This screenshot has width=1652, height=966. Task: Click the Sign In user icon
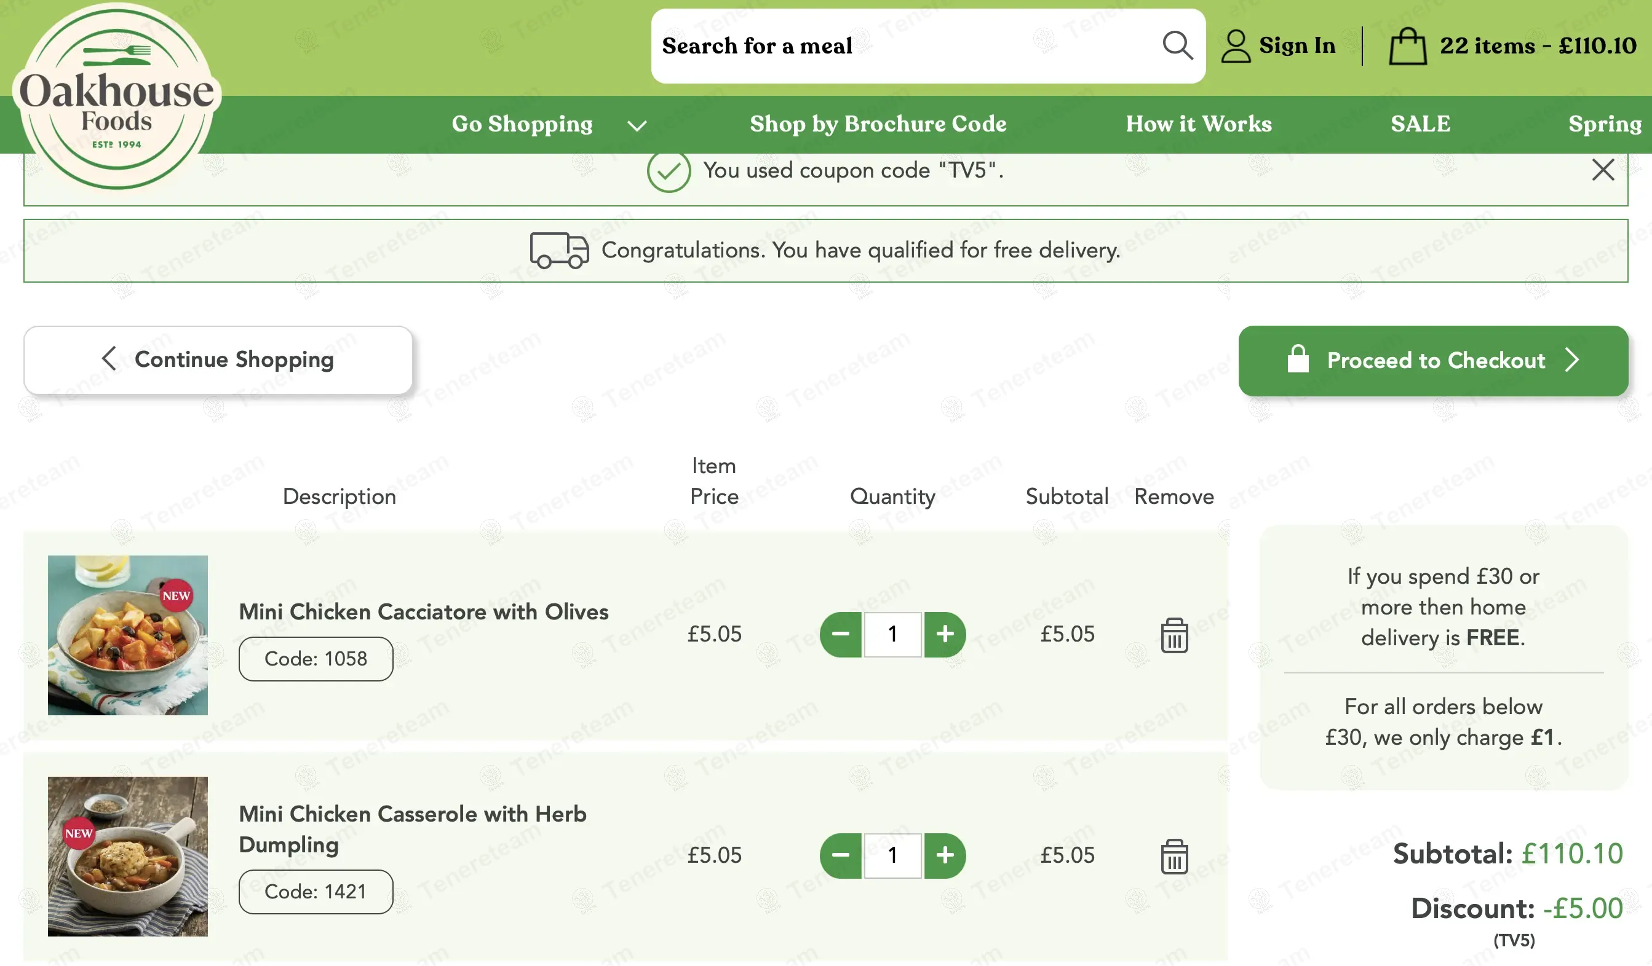[1236, 46]
